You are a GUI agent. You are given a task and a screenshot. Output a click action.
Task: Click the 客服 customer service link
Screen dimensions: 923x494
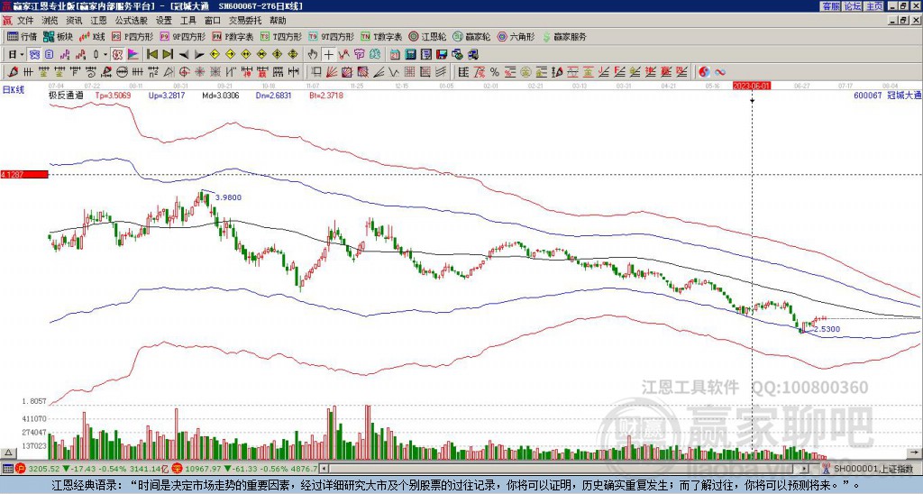[830, 6]
